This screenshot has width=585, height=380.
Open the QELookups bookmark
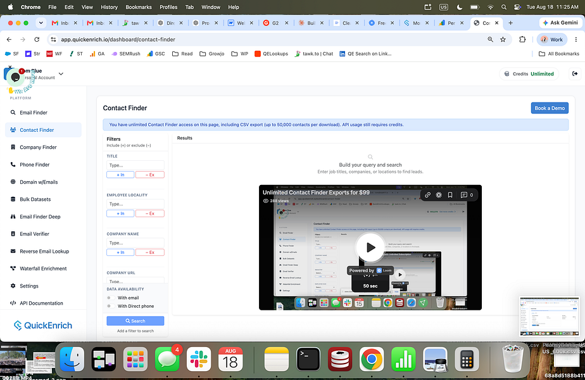pyautogui.click(x=271, y=54)
